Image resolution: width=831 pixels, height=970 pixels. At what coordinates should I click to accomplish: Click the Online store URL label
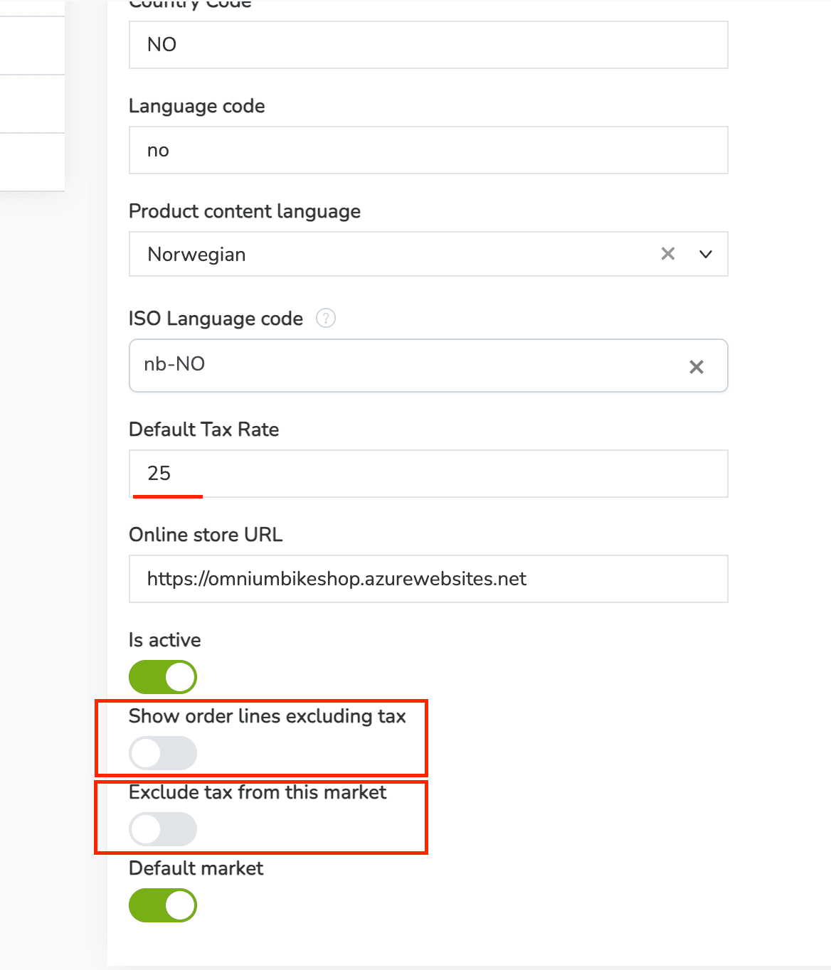(206, 535)
